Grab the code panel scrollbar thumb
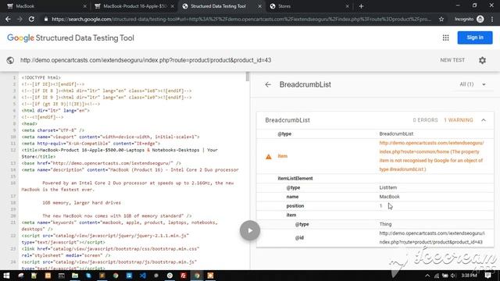The image size is (500, 281). [248, 76]
